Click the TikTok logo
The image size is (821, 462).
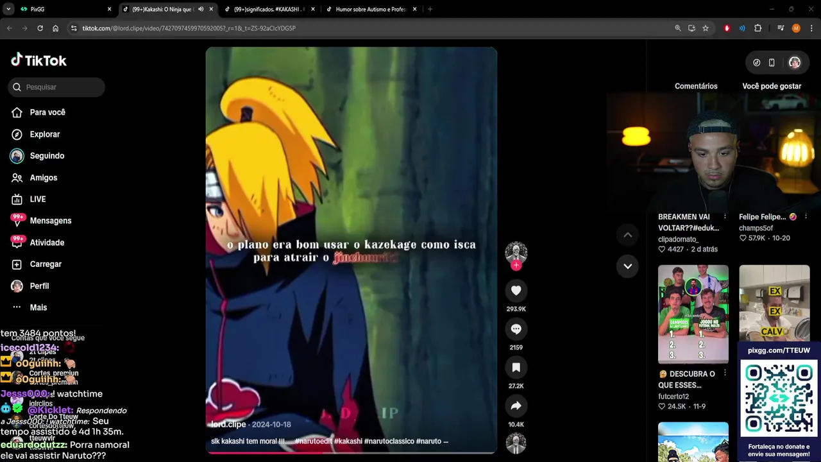click(x=38, y=60)
